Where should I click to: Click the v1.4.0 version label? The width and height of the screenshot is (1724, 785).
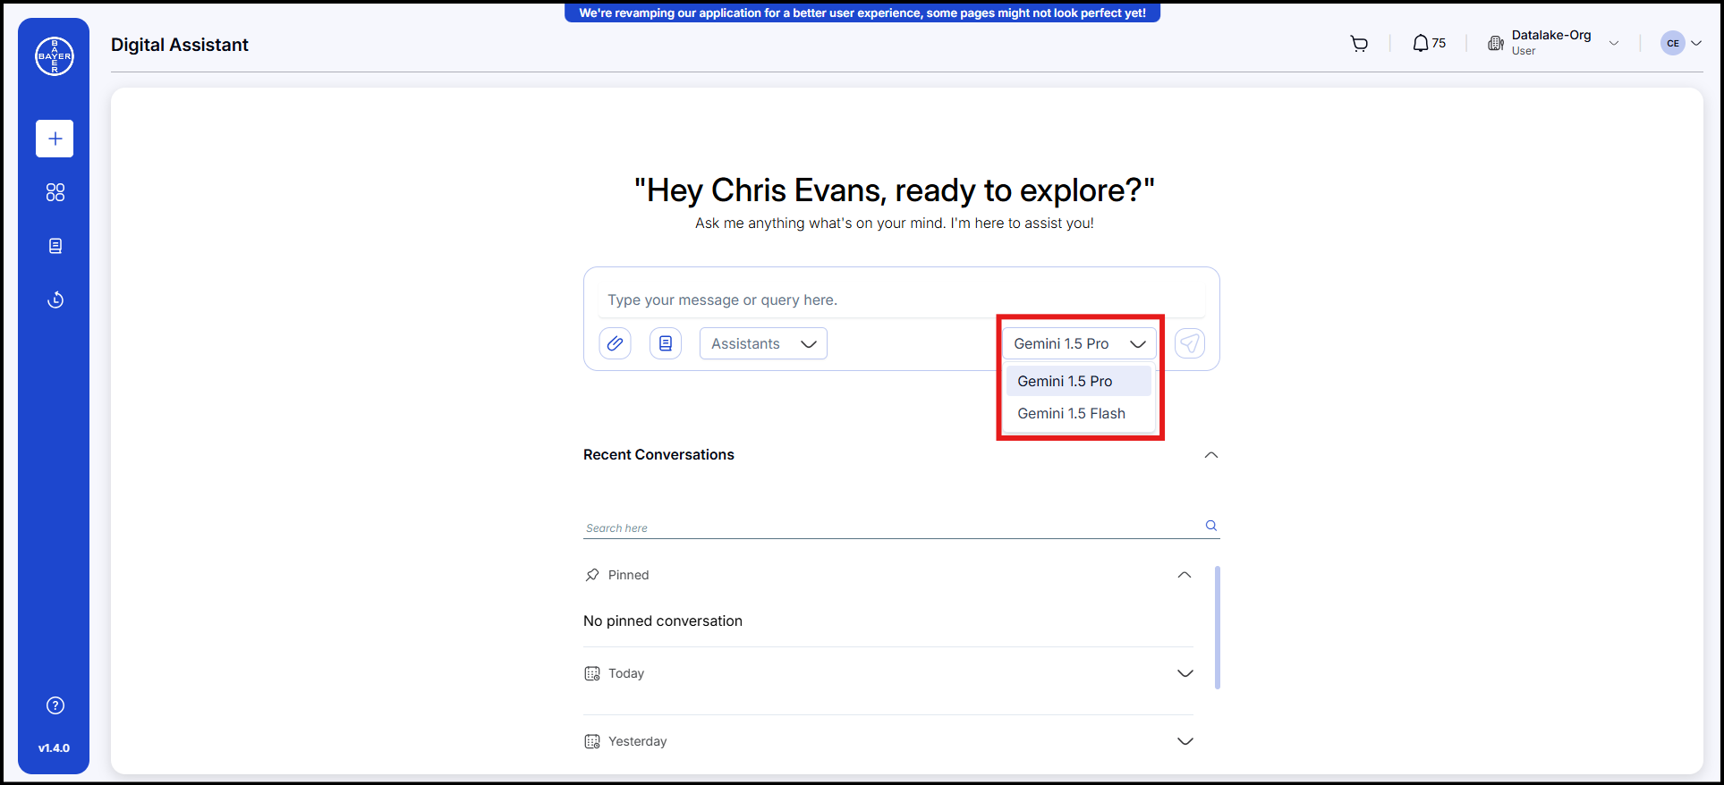coord(54,748)
